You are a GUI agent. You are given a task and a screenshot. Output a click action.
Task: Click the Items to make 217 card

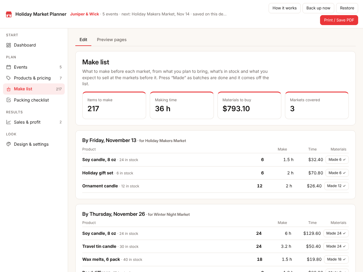[x=114, y=105]
